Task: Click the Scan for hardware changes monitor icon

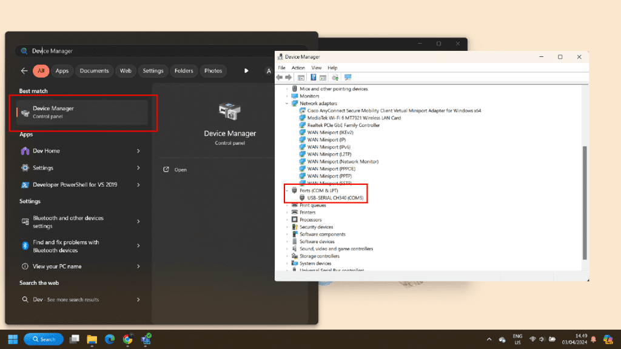Action: click(347, 78)
